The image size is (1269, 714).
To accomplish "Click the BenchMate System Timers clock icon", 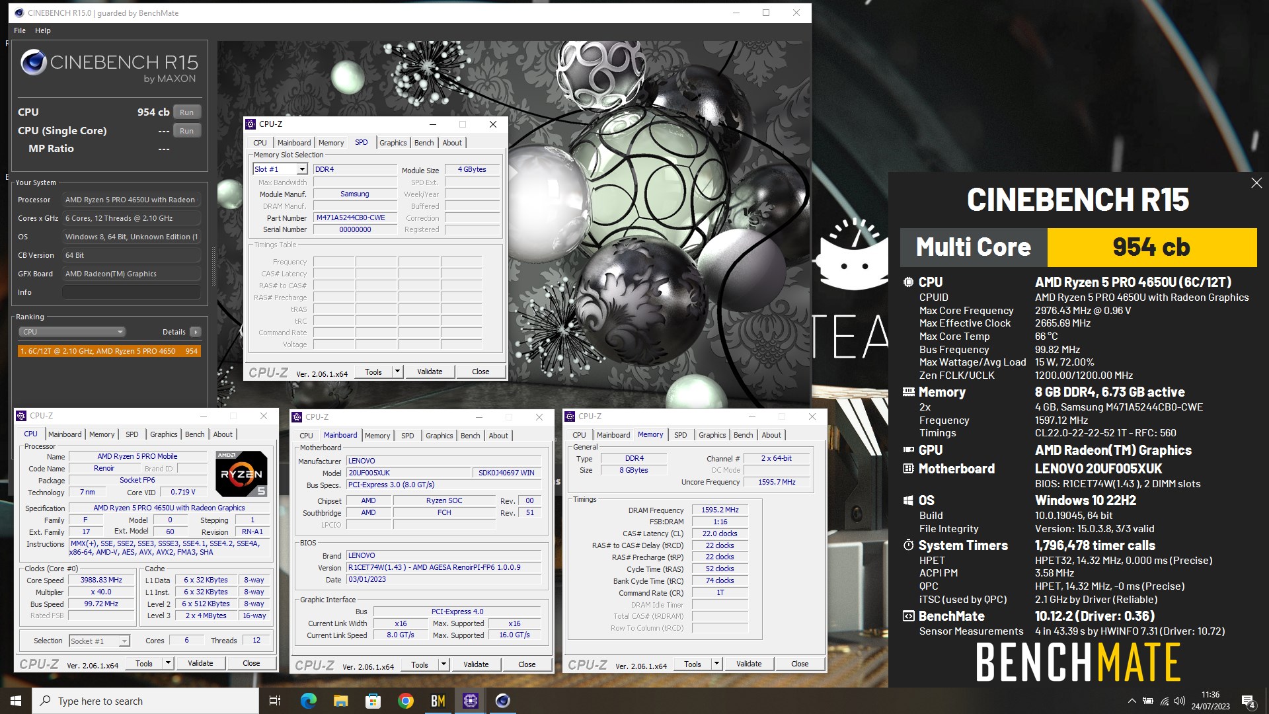I will point(909,545).
